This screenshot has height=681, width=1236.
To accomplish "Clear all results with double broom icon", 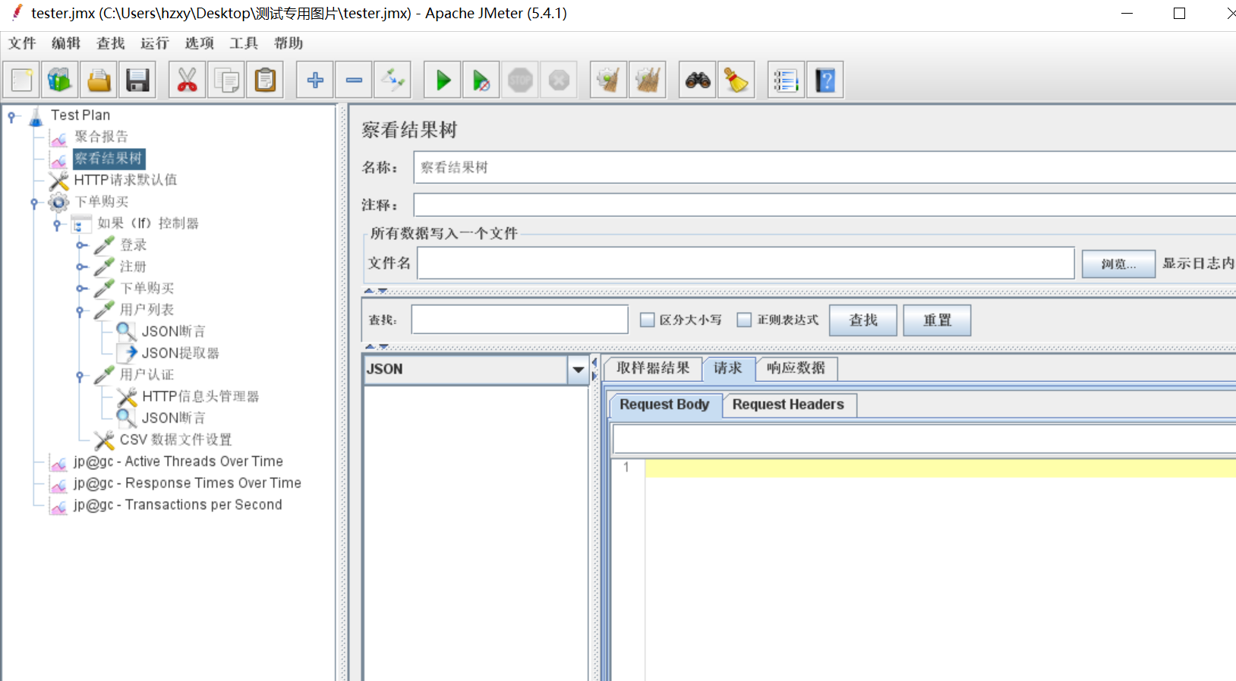I will tap(648, 80).
